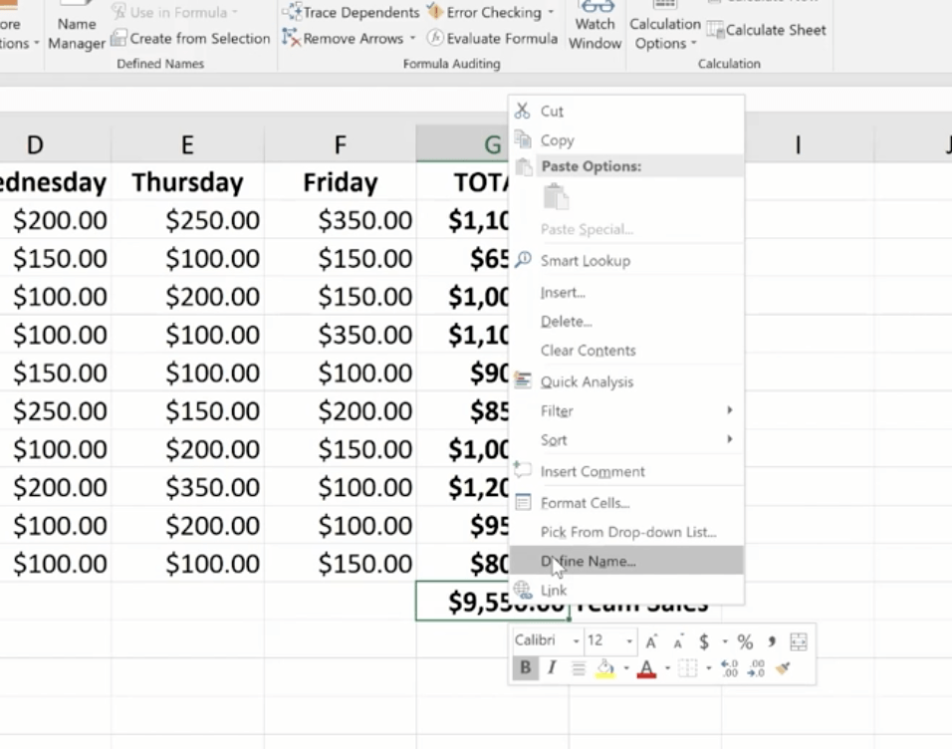Click Merge & Center in mini toolbar
This screenshot has width=952, height=749.
point(798,641)
